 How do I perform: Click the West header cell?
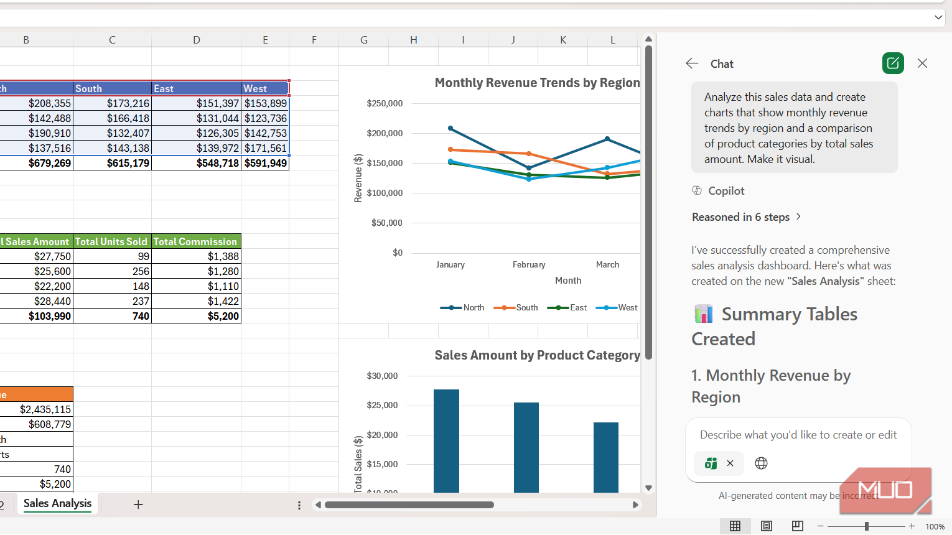[265, 88]
